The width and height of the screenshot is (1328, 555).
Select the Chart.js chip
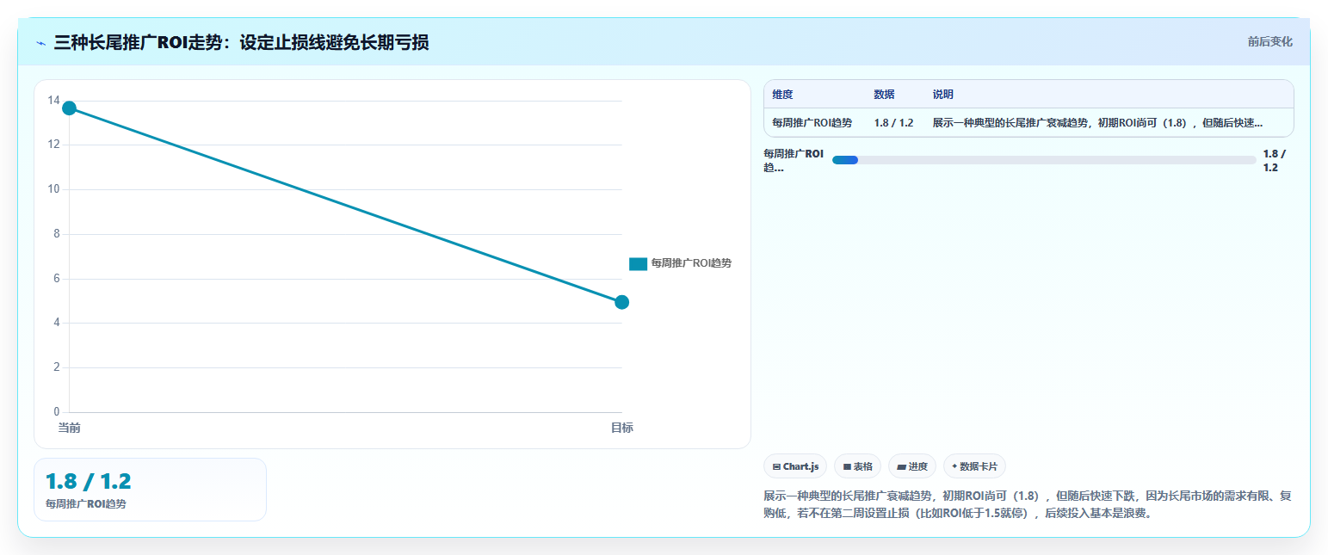point(795,466)
